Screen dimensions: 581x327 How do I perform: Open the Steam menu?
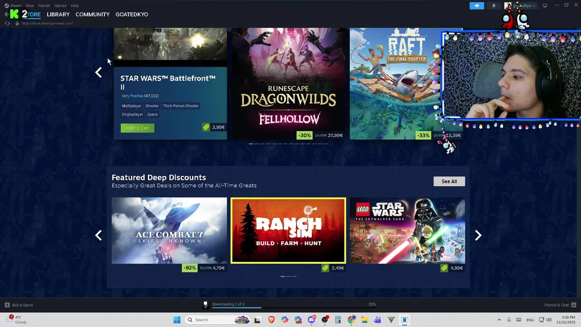click(x=16, y=5)
